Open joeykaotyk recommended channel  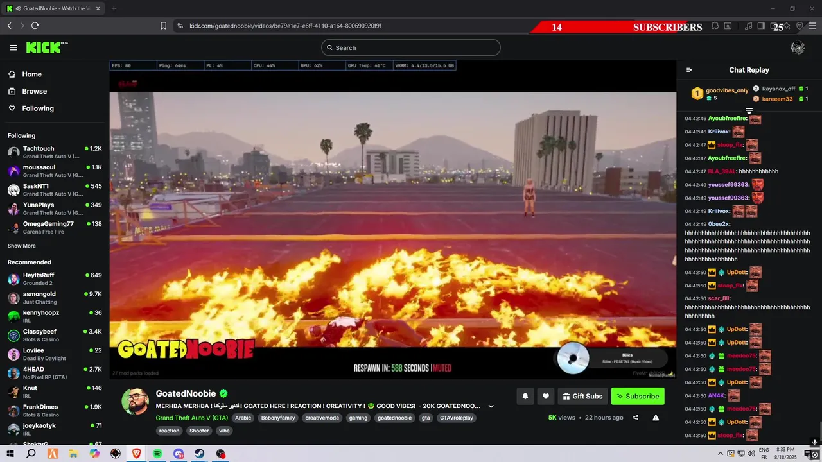55,429
